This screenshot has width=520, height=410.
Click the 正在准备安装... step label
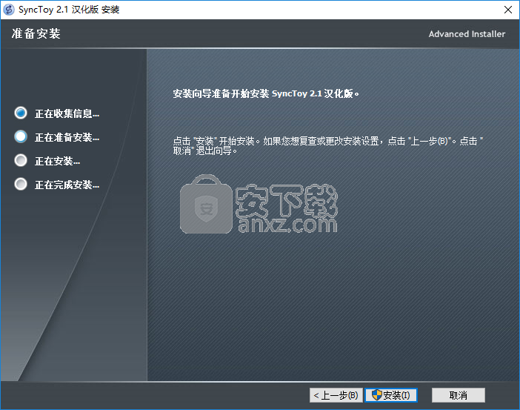[x=67, y=137]
